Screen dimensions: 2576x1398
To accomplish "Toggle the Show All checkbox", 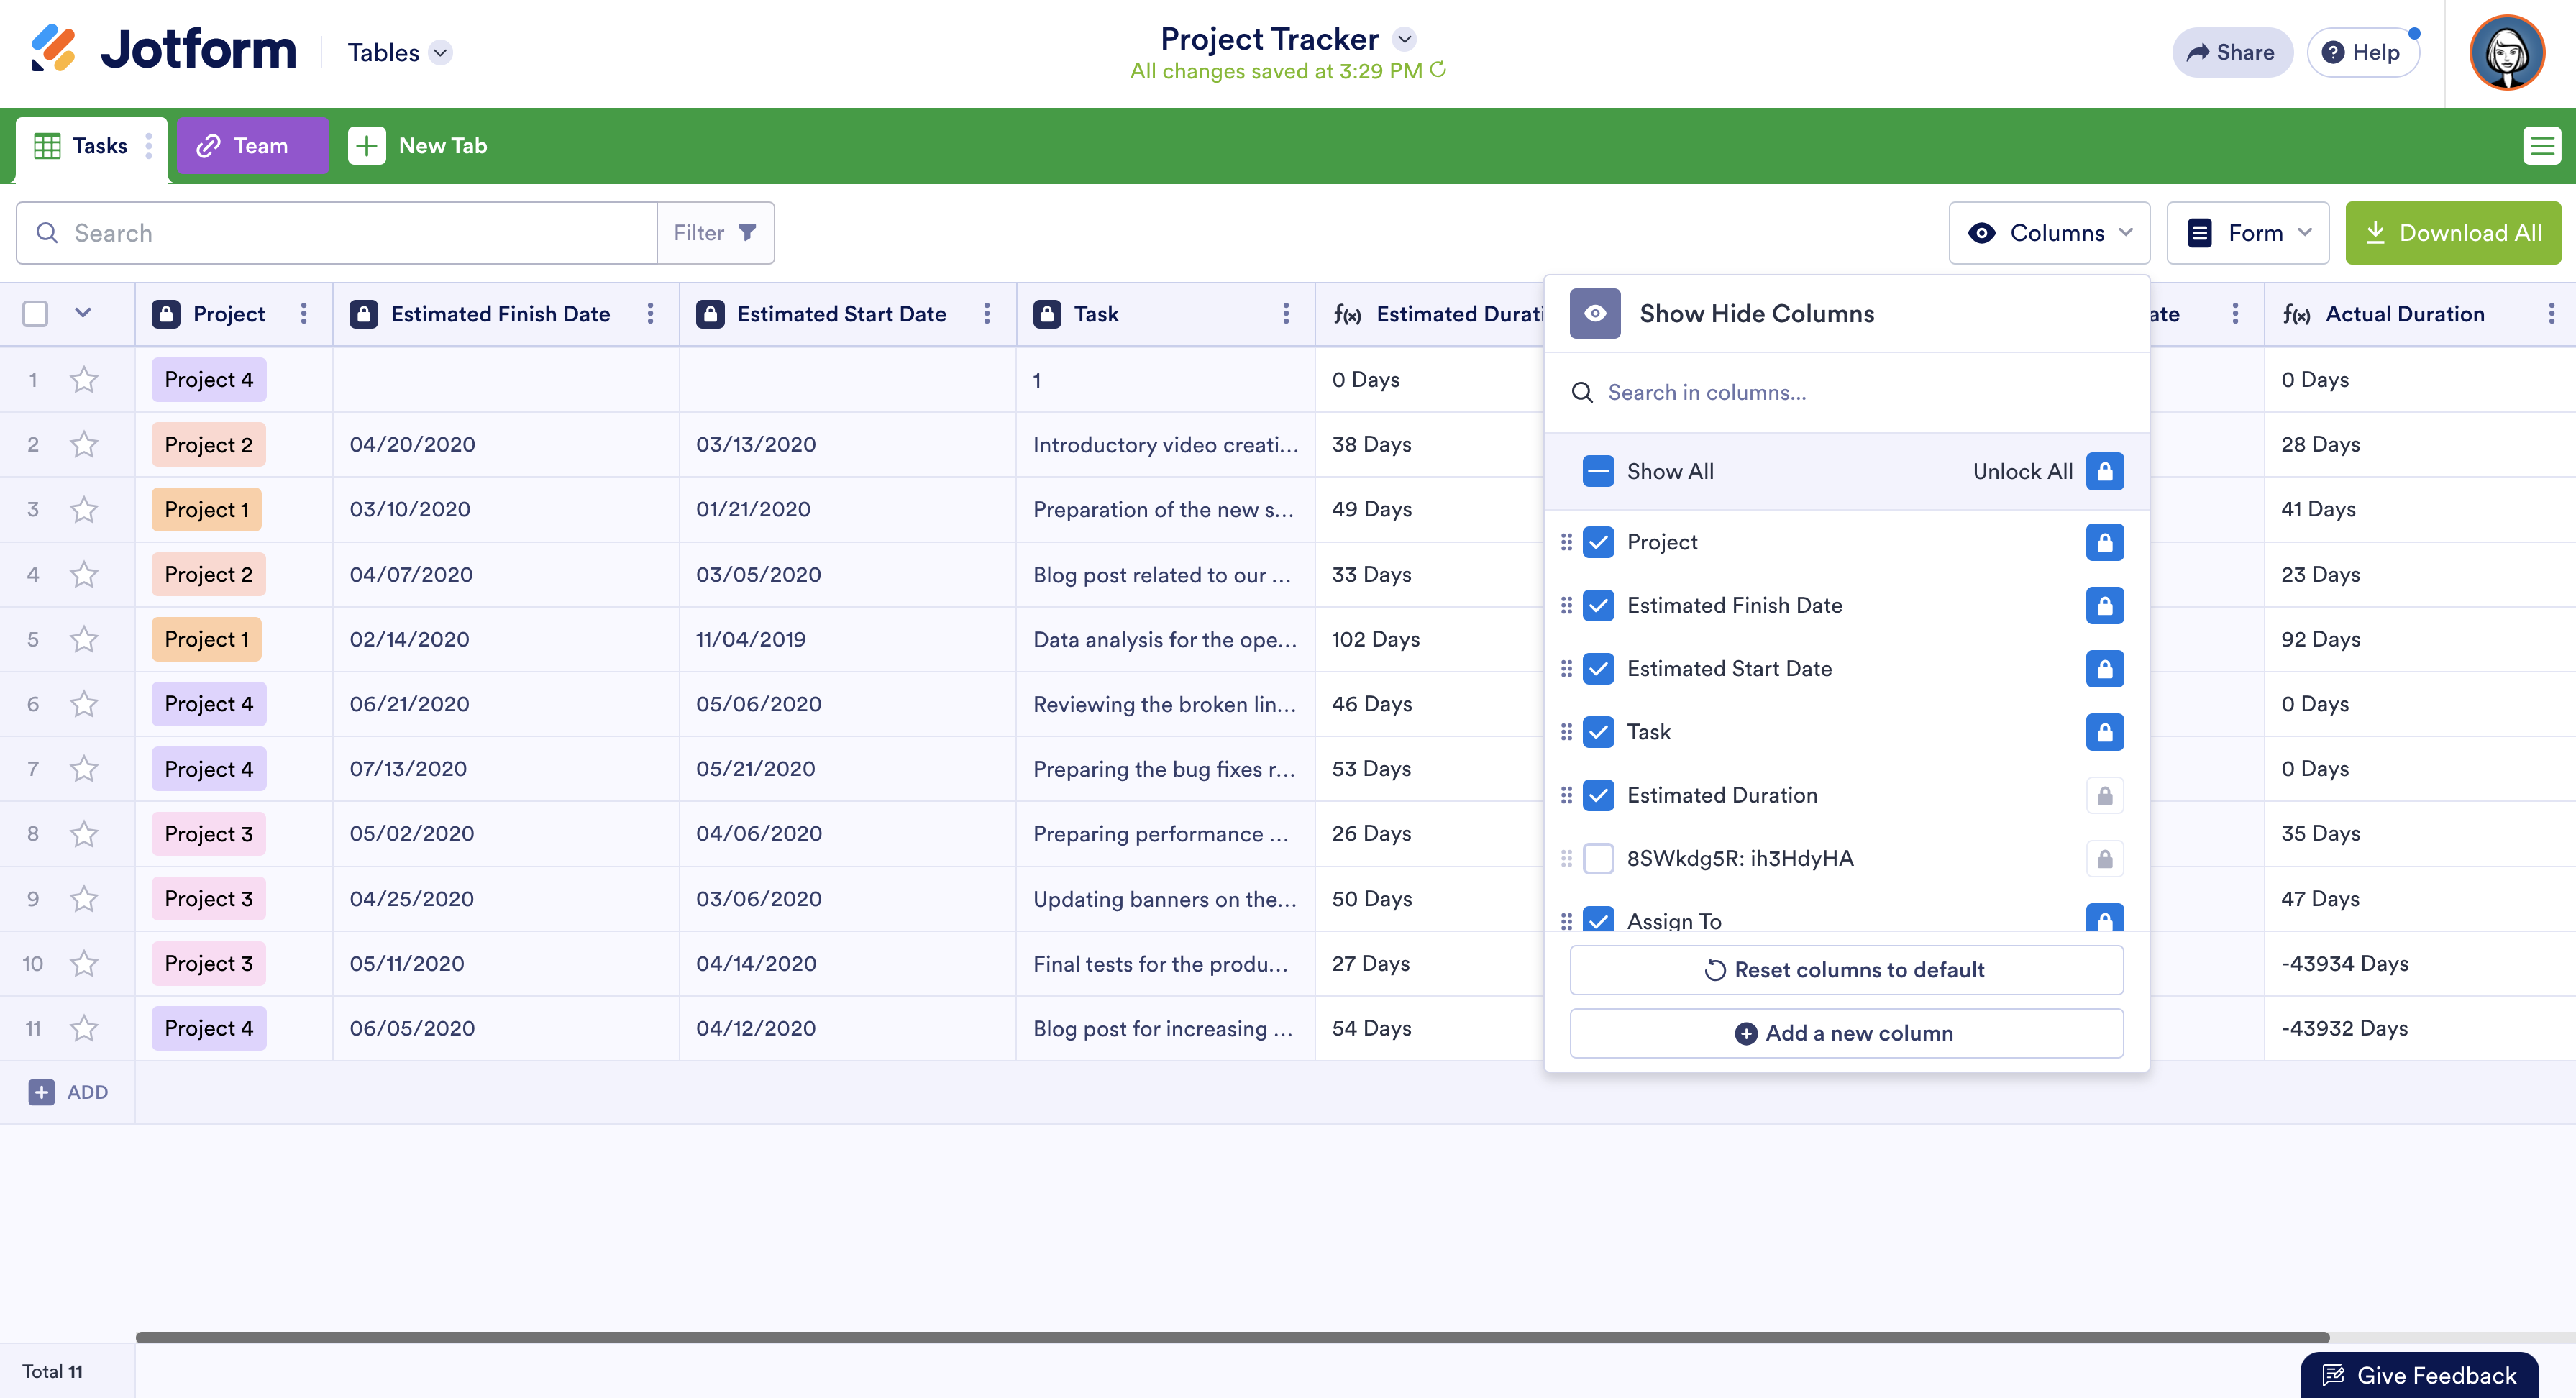I will [1598, 471].
